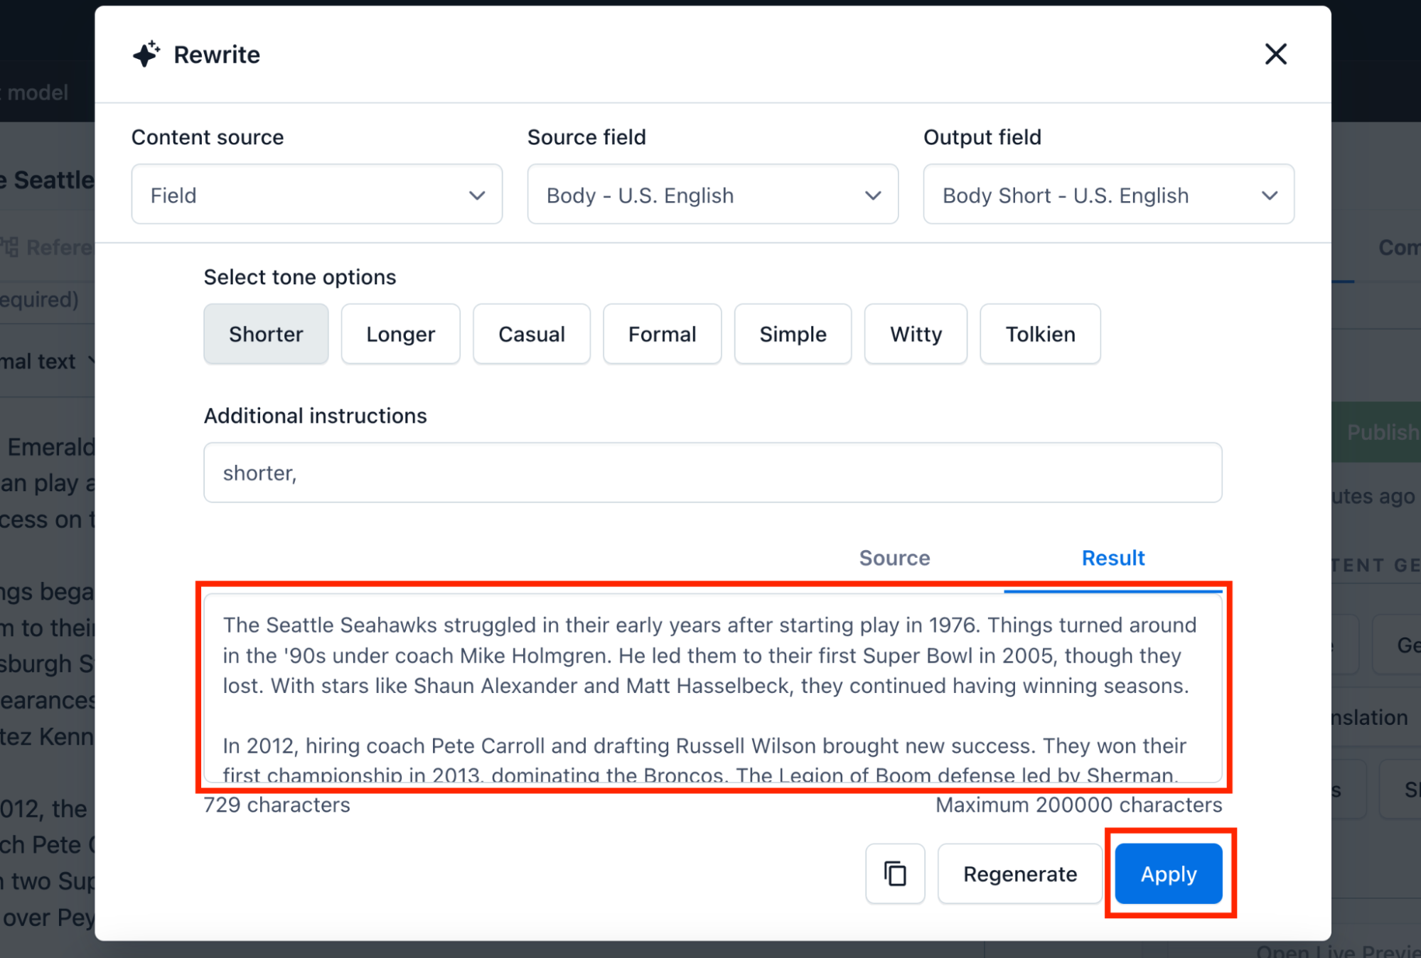Select the Longer tone option
Viewport: 1421px width, 958px height.
pyautogui.click(x=400, y=334)
